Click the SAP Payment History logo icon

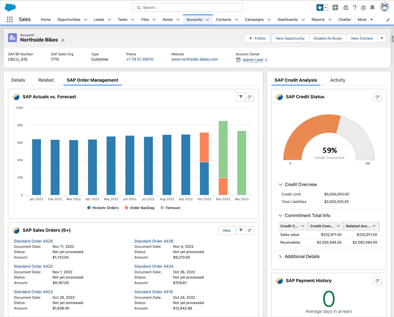pos(280,281)
